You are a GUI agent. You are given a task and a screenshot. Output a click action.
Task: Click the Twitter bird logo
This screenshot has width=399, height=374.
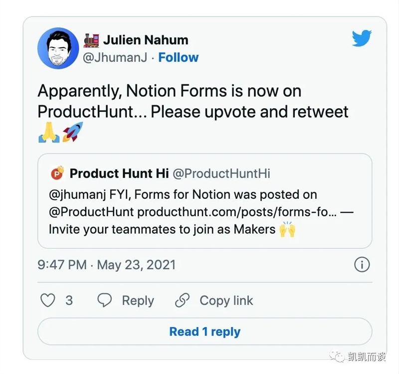(x=362, y=38)
